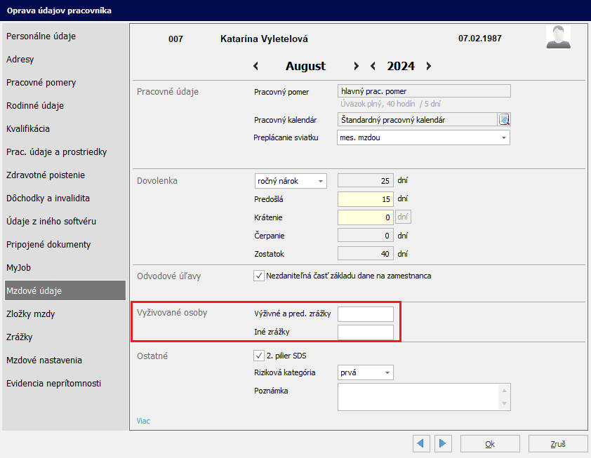Go to next employee record arrow
The image size is (591, 458).
click(x=442, y=444)
